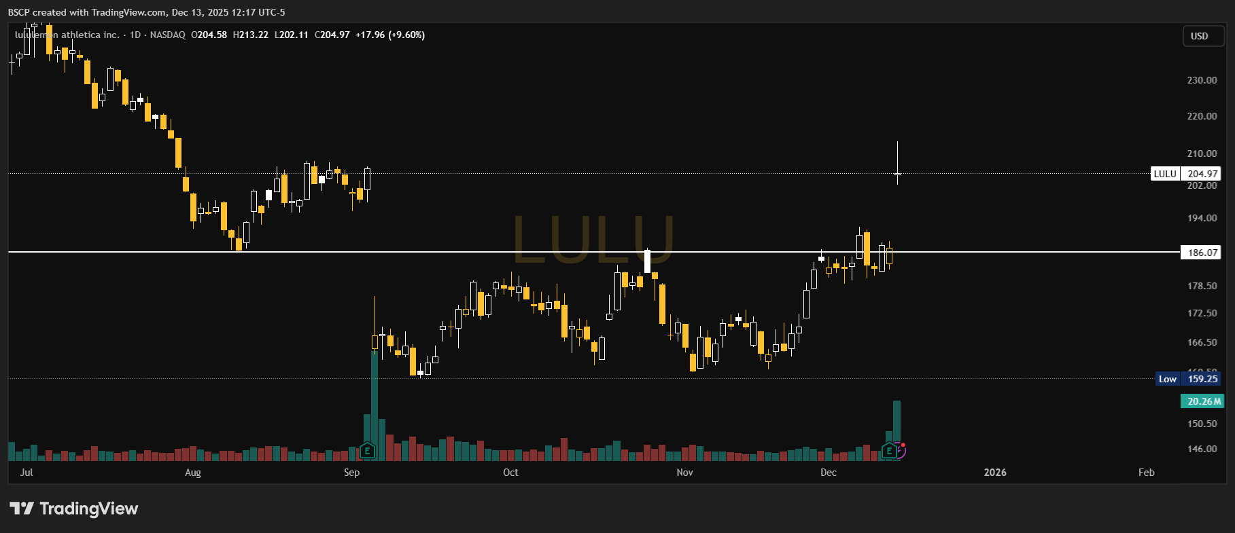Click the December earnings E marker
The height and width of the screenshot is (533, 1235).
[889, 449]
